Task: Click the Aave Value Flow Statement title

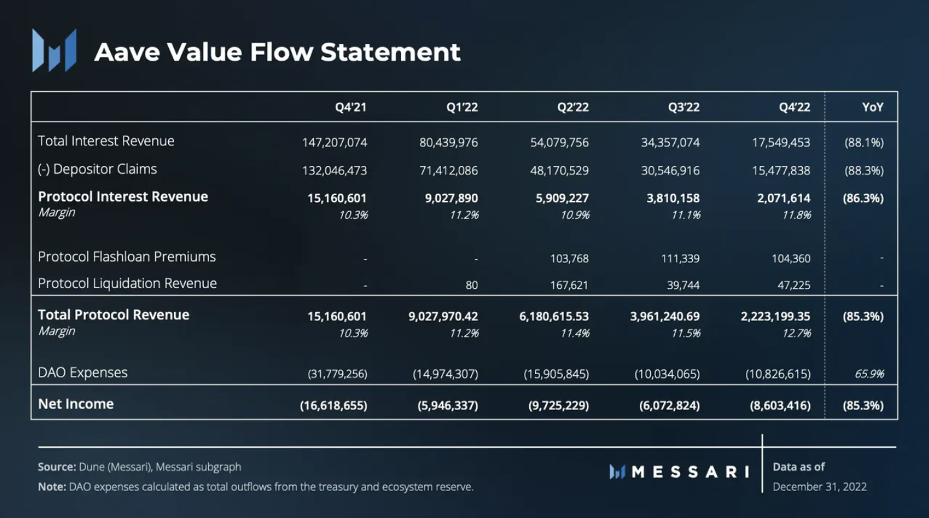Action: tap(278, 52)
